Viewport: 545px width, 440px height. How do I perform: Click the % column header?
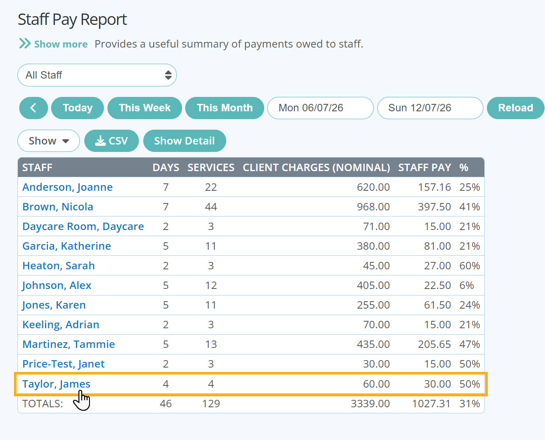[x=464, y=168]
